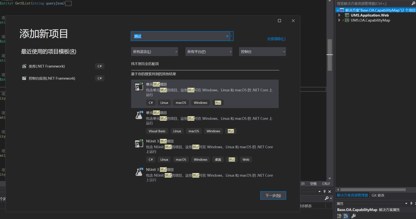Switch Properties panel to categorized view

[340, 216]
